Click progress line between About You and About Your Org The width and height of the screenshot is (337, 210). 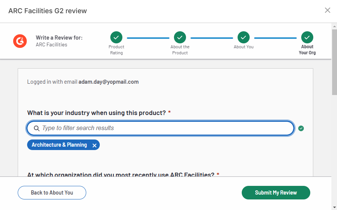tap(275, 38)
